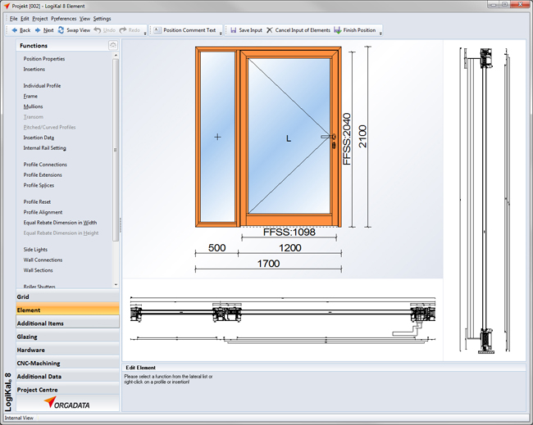Click scroll-down arrow in Functions list
533x425 pixels.
coord(116,284)
